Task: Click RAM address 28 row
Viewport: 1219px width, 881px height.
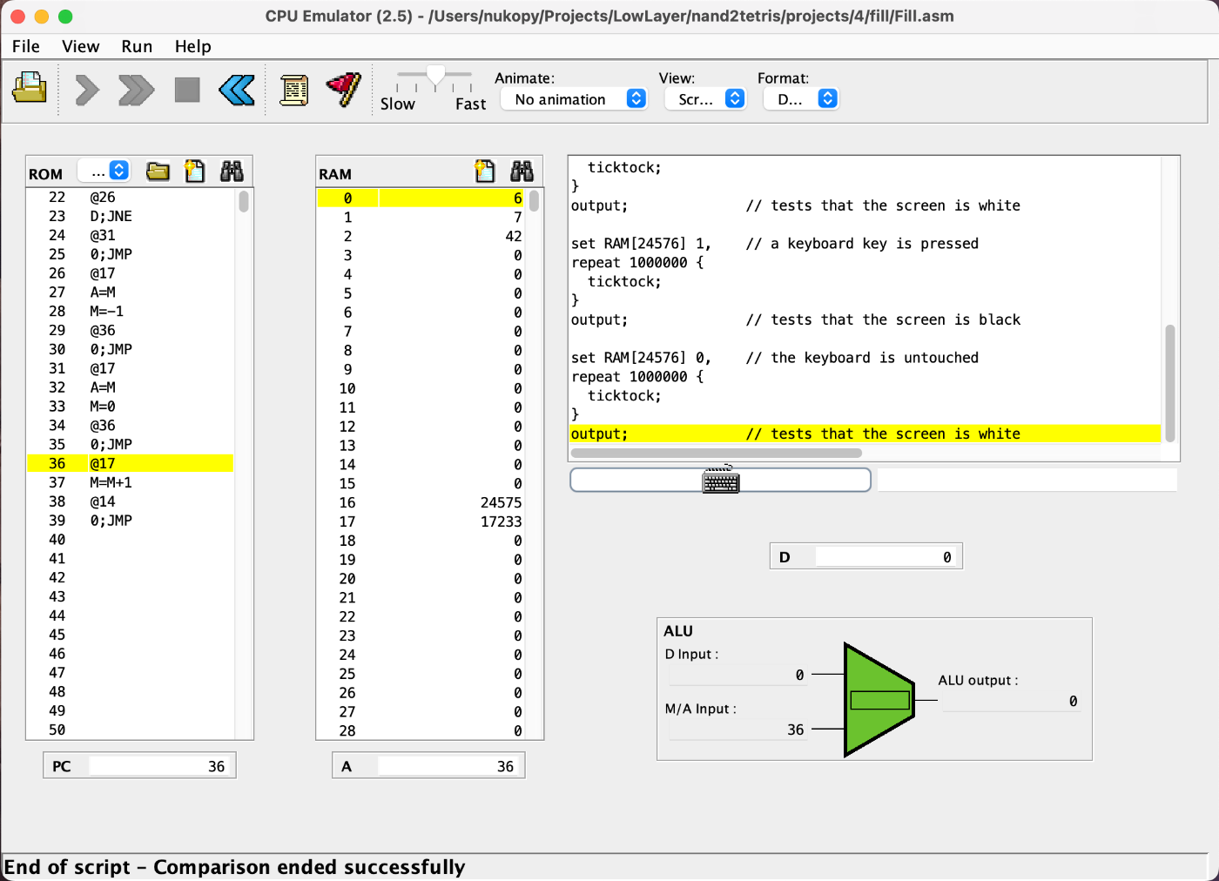Action: [421, 730]
